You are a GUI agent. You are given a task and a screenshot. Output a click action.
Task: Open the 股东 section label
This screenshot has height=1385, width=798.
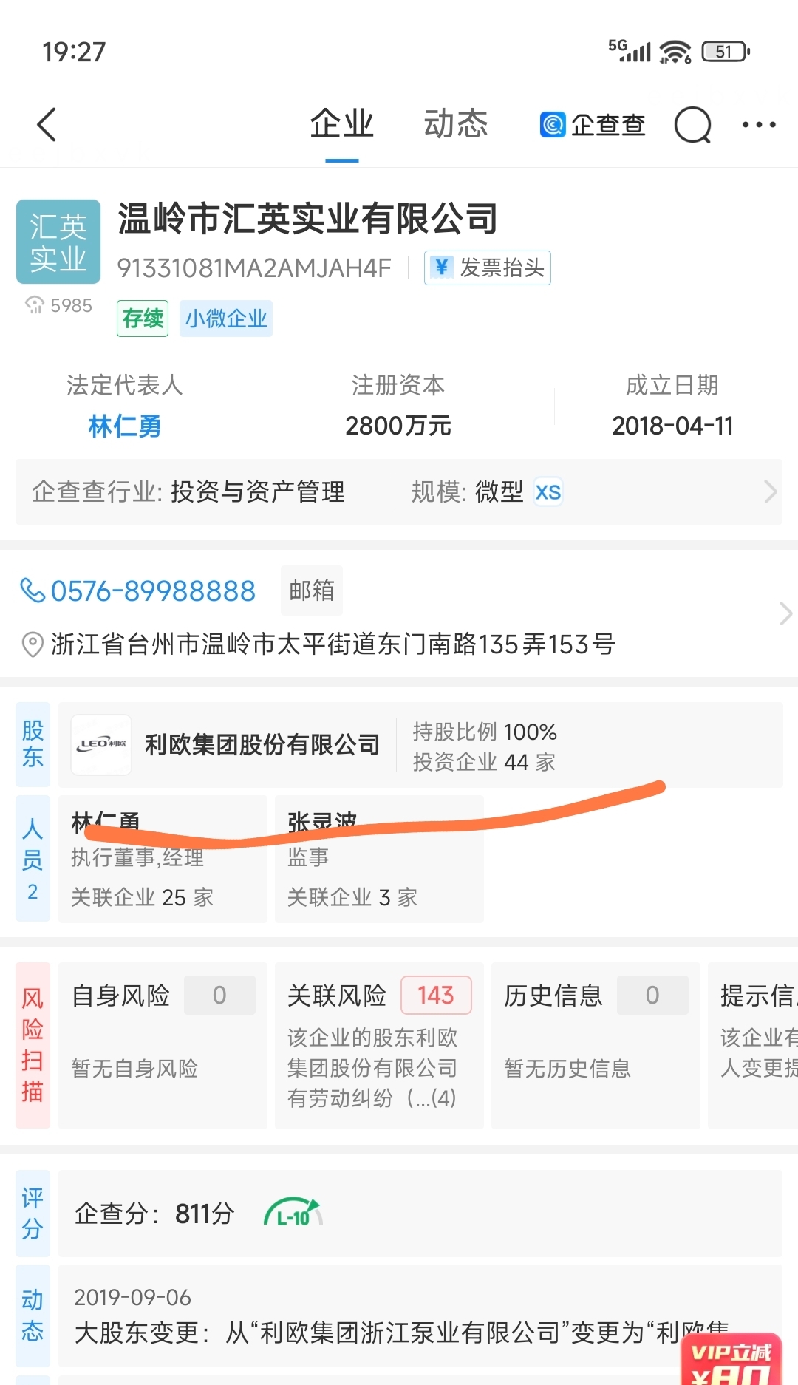[x=33, y=744]
